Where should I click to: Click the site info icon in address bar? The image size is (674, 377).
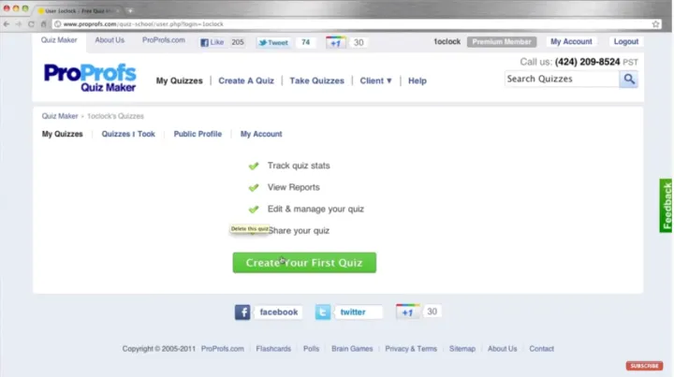58,24
